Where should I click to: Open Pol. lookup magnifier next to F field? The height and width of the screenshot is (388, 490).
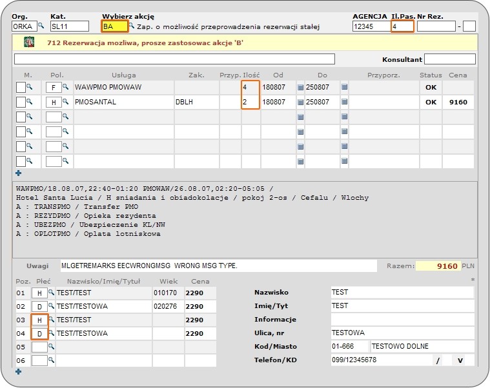[65, 87]
